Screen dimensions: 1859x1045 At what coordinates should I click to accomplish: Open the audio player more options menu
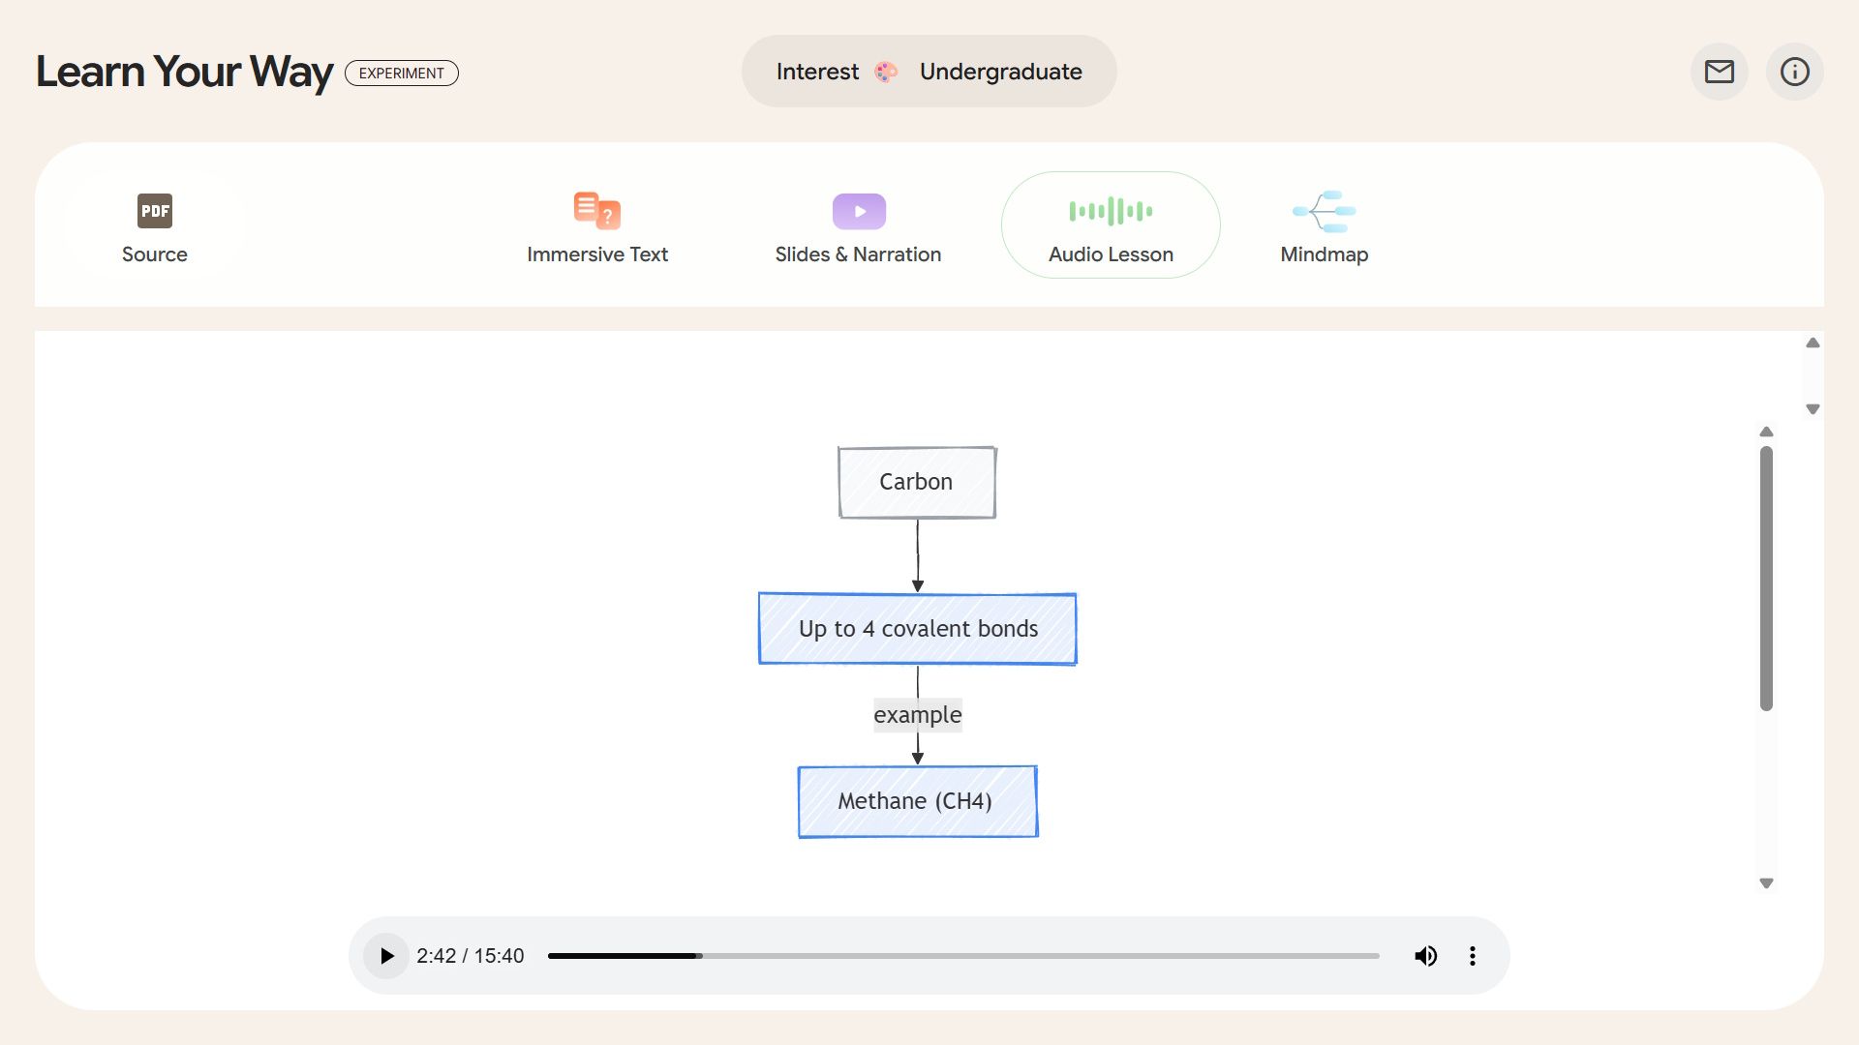pyautogui.click(x=1473, y=956)
